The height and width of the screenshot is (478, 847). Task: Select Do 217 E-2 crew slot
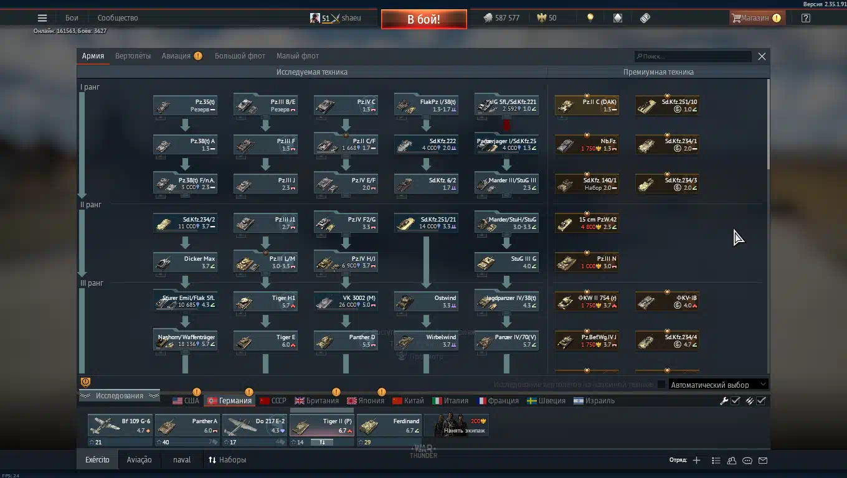pos(255,430)
